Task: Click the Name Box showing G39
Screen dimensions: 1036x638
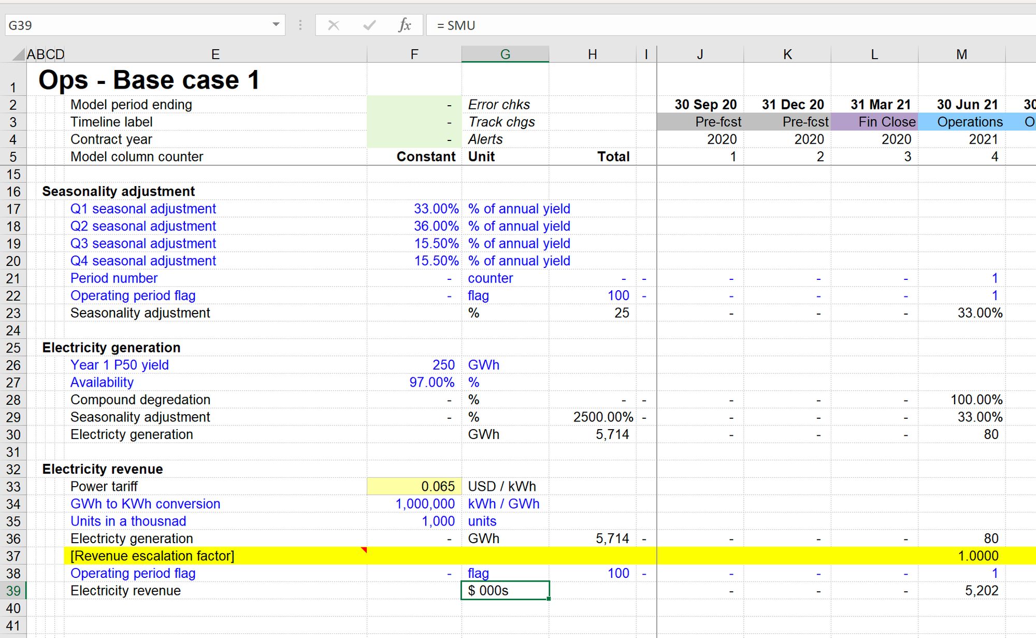Action: (x=135, y=25)
